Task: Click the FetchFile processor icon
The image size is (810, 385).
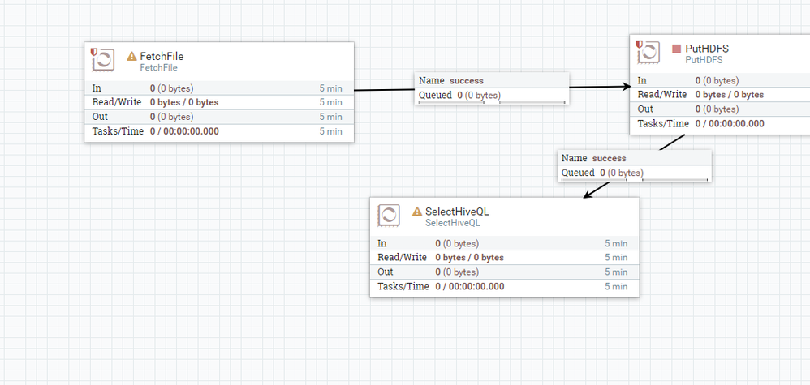Action: point(104,60)
